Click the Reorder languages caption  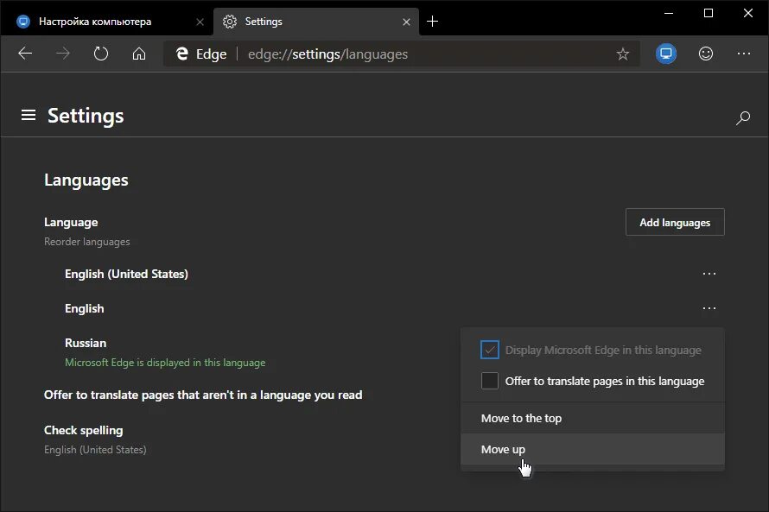[x=86, y=242]
